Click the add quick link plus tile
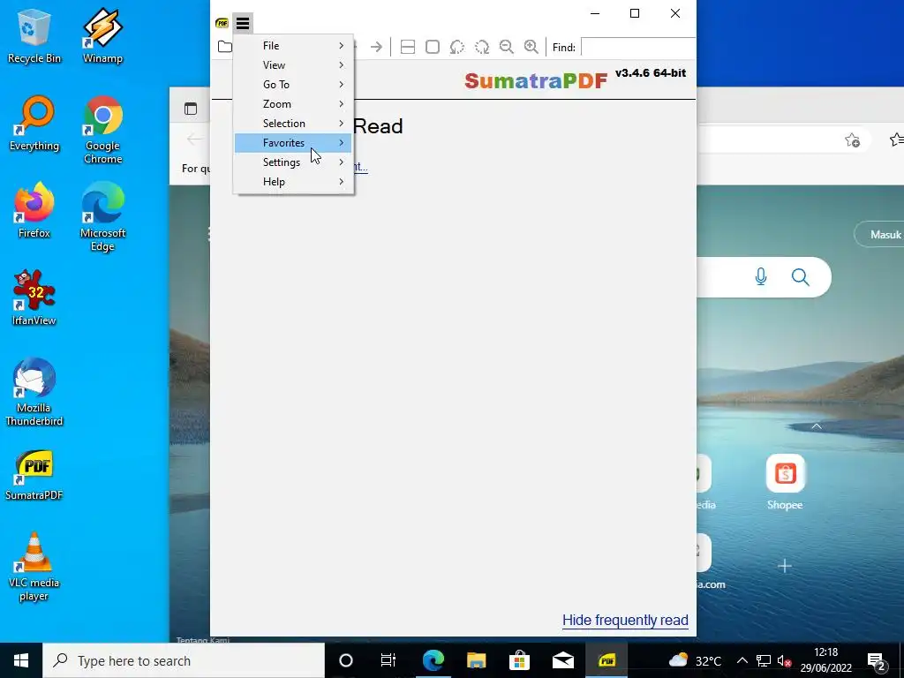This screenshot has width=904, height=678. tap(785, 566)
